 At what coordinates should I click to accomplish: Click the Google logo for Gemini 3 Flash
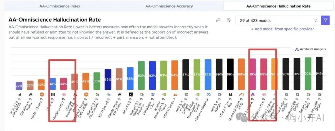point(308,94)
